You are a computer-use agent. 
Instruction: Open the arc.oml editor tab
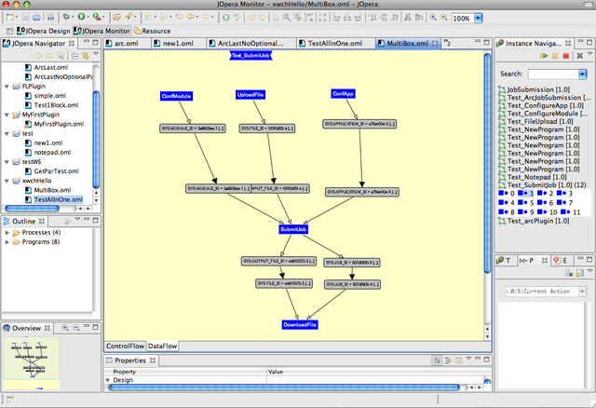(x=127, y=44)
